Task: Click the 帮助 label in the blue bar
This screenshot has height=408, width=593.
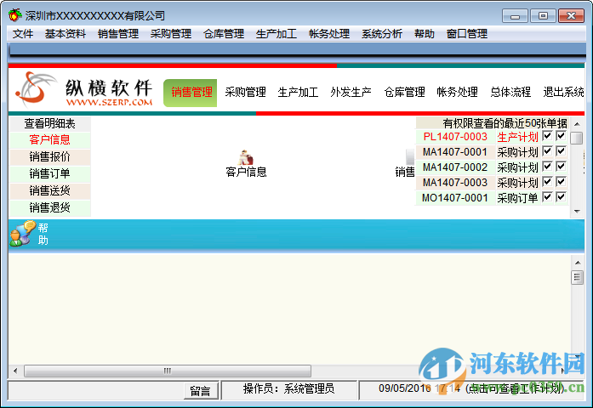Action: 43,234
